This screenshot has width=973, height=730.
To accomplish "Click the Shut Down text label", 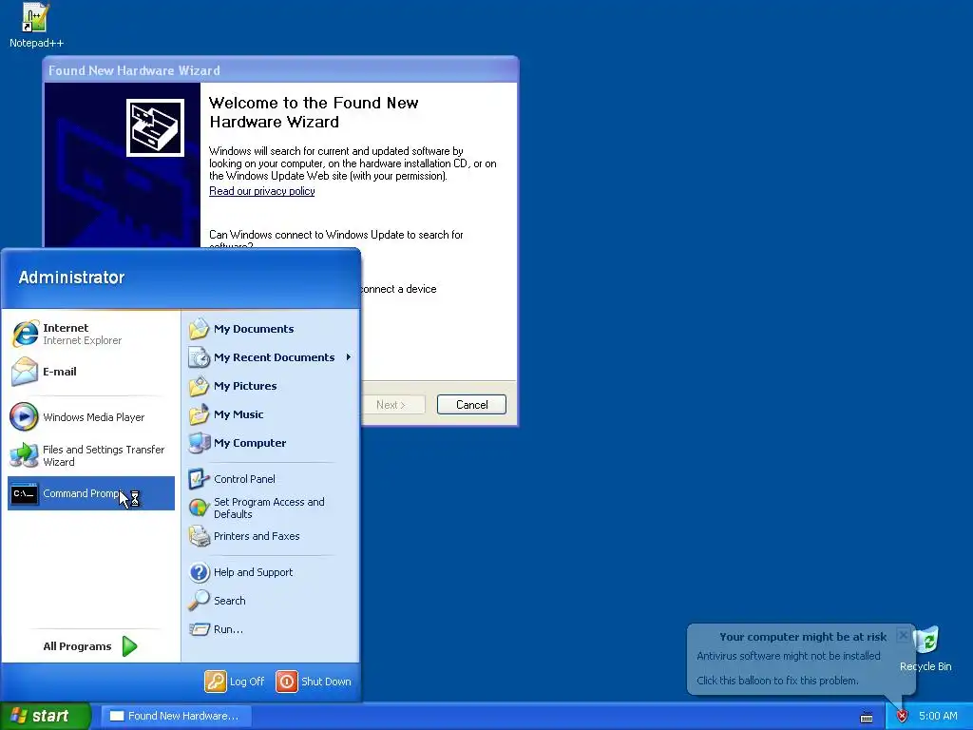I will click(x=327, y=681).
